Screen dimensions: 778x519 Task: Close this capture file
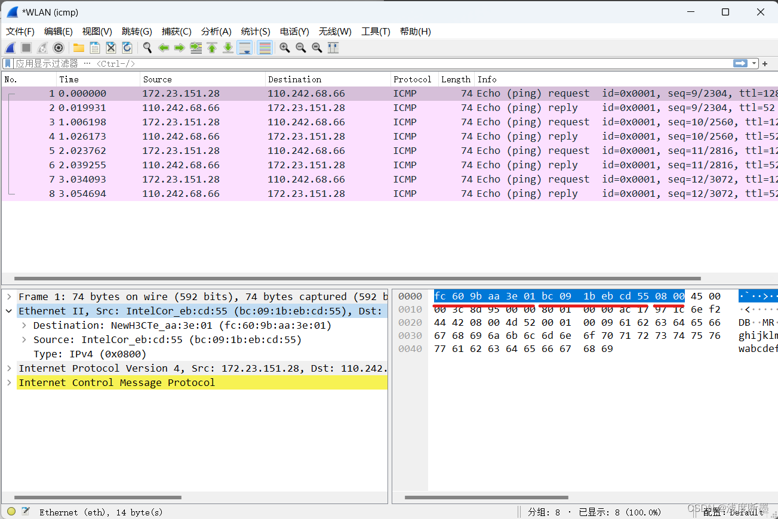(110, 48)
